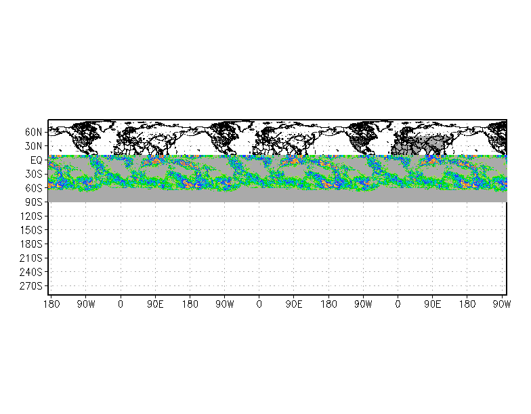Click the 60N latitude axis label
Image resolution: width=531 pixels, height=414 pixels.
click(34, 133)
